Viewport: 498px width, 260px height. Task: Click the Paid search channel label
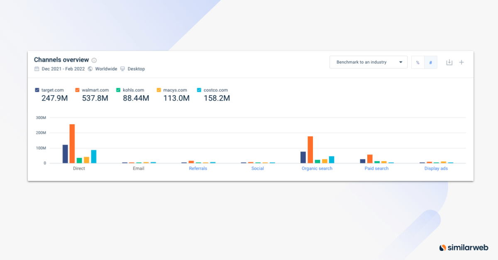pyautogui.click(x=376, y=169)
